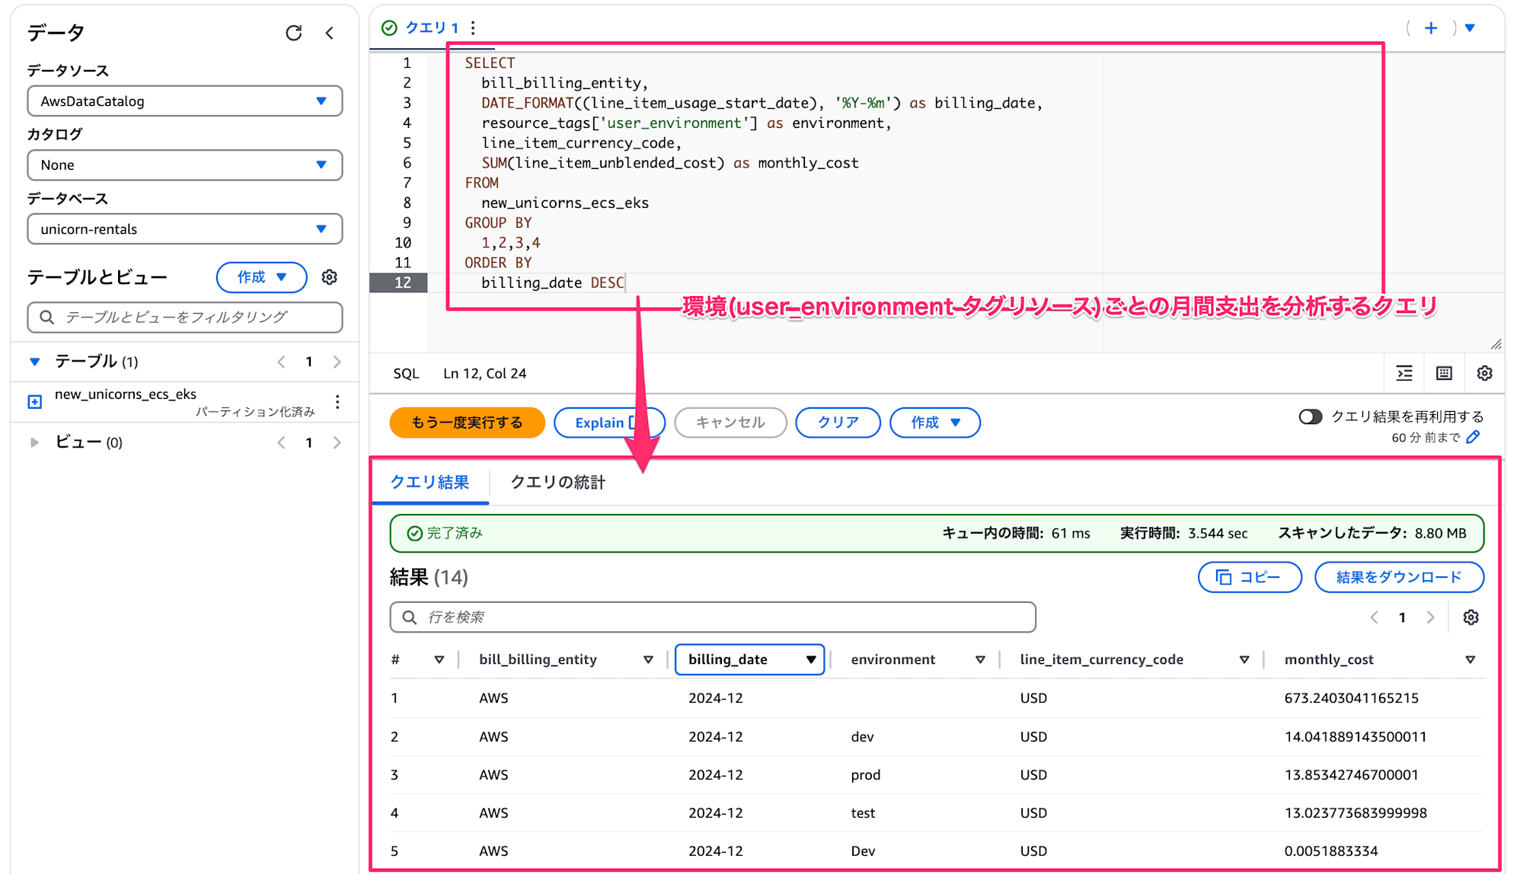Go to next page of tables list
The image size is (1523, 874).
pyautogui.click(x=337, y=362)
